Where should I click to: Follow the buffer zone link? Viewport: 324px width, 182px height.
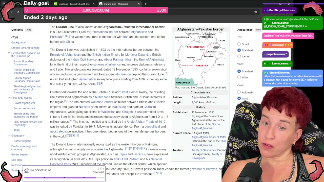[103, 97]
